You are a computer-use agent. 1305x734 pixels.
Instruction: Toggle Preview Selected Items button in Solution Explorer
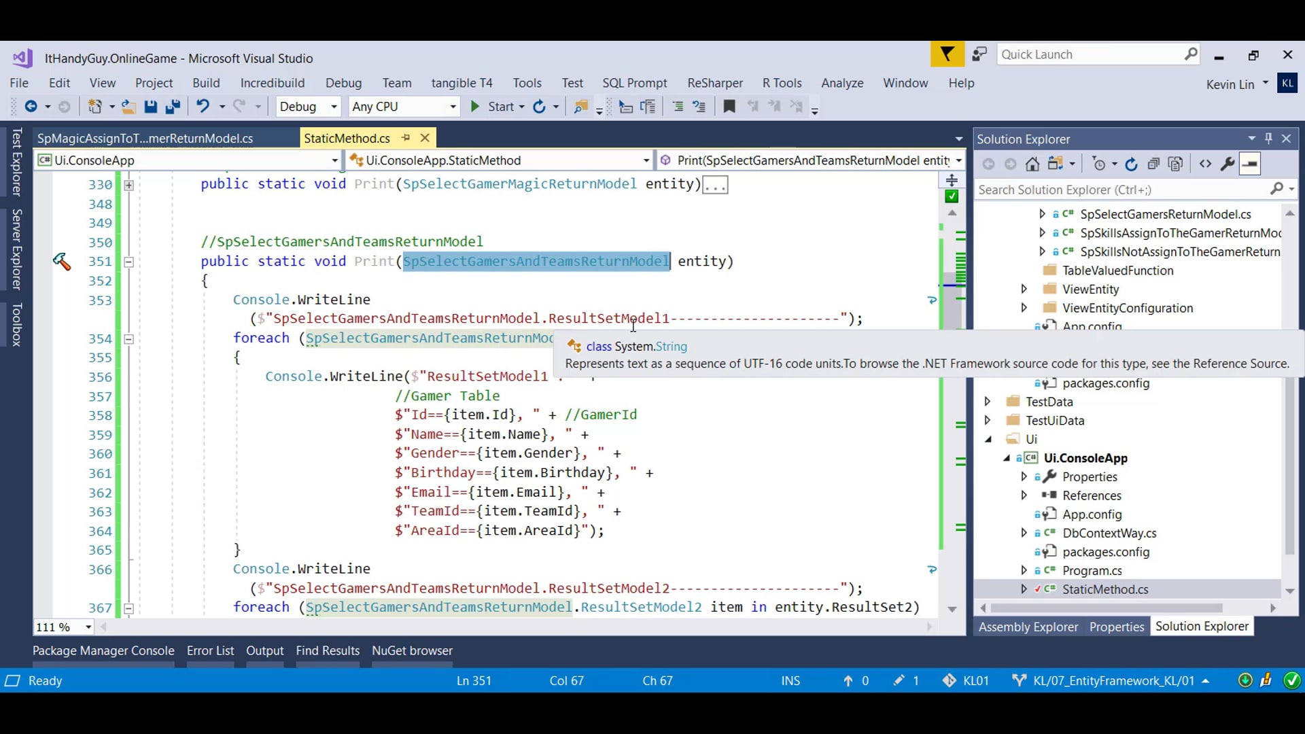1250,164
